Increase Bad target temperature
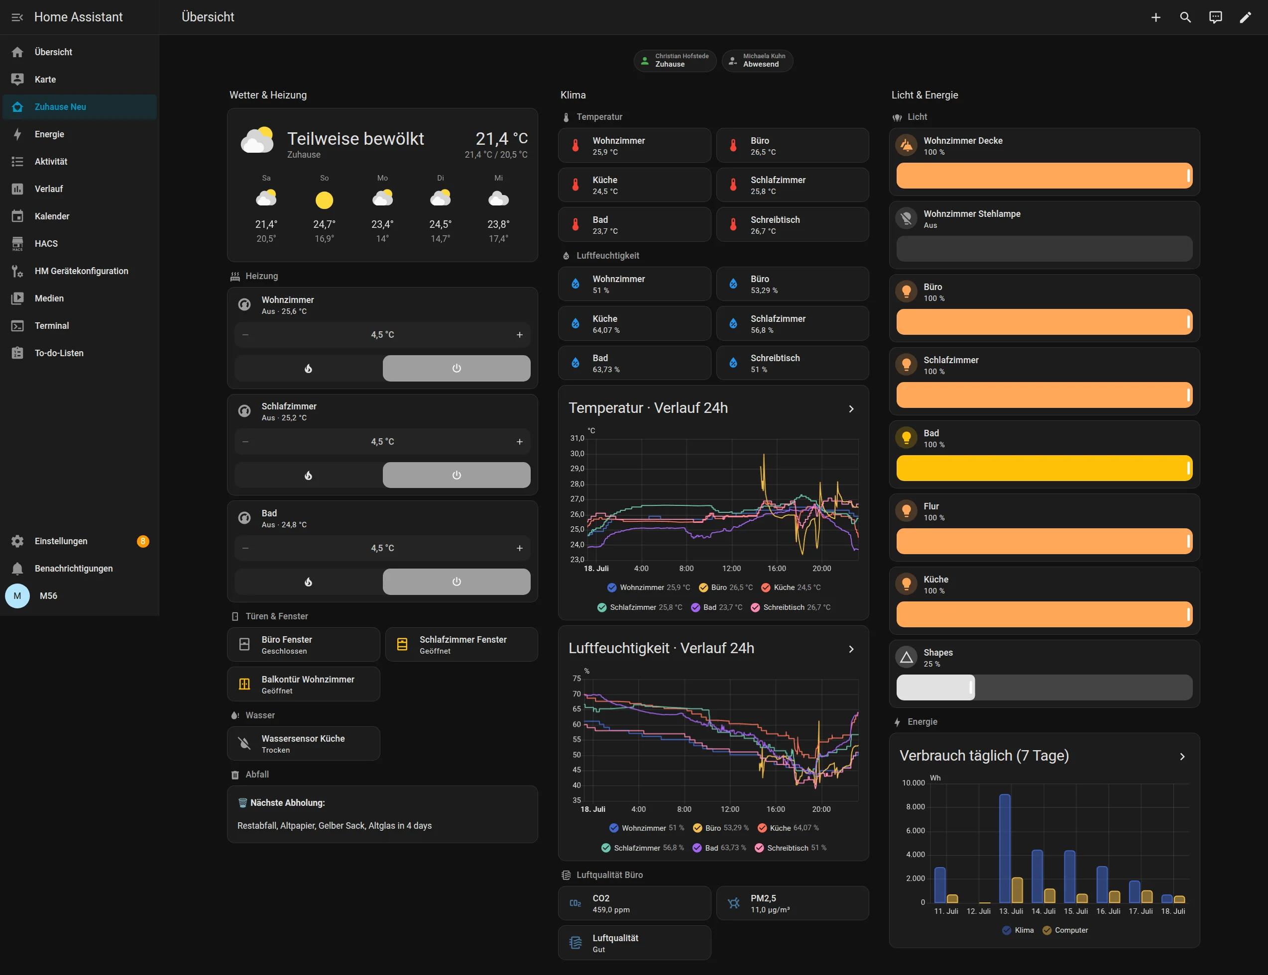Screen dimensions: 1268x975 point(520,548)
